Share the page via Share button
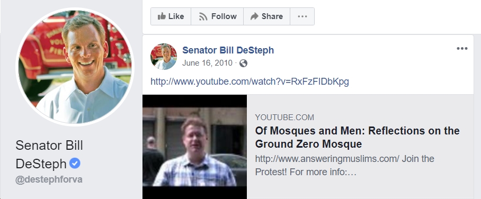This screenshot has width=481, height=199. [266, 16]
